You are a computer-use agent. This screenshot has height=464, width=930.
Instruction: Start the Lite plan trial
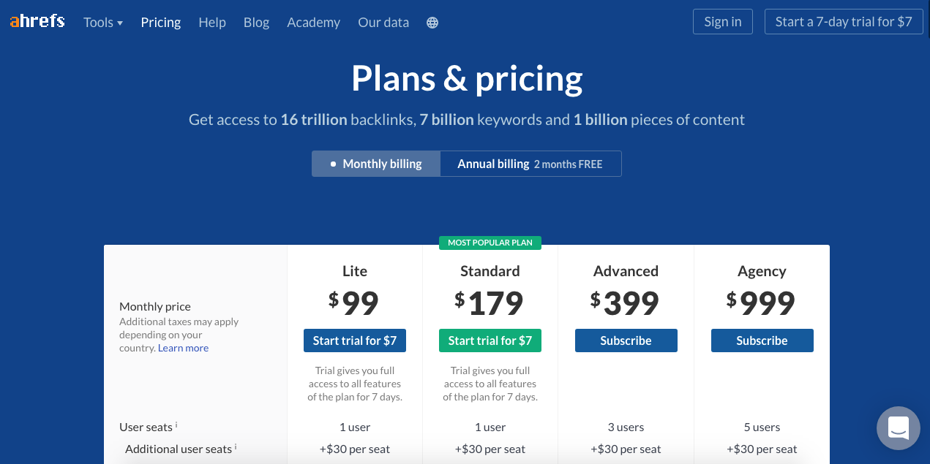click(355, 341)
